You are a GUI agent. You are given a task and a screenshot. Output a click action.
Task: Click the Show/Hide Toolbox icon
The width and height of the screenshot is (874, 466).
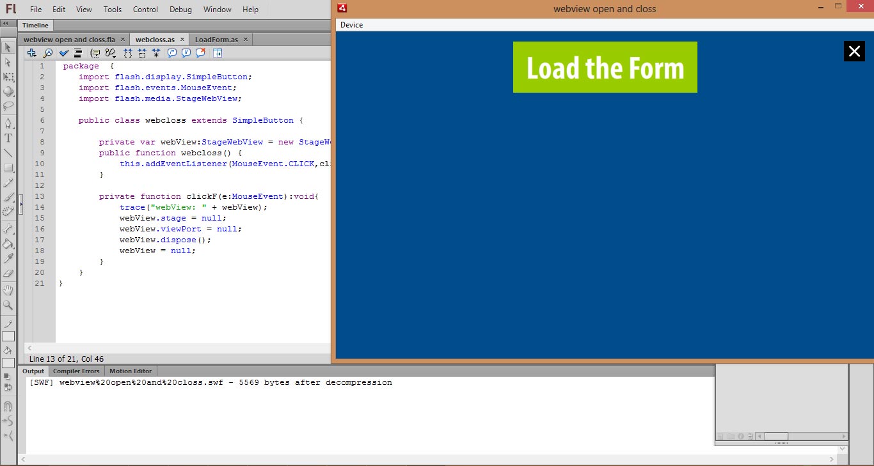[218, 53]
